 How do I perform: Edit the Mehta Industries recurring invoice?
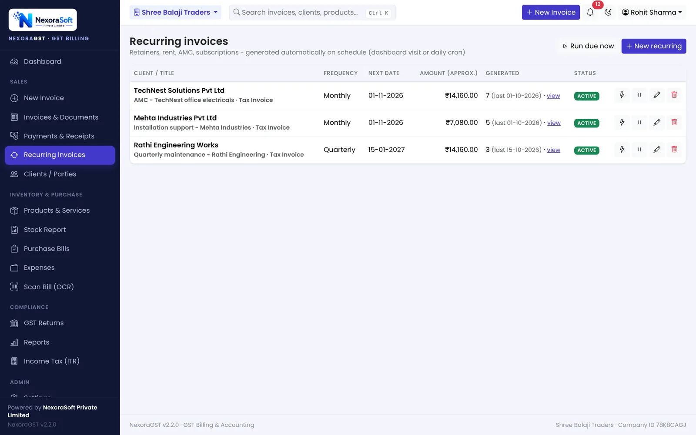[x=657, y=123]
